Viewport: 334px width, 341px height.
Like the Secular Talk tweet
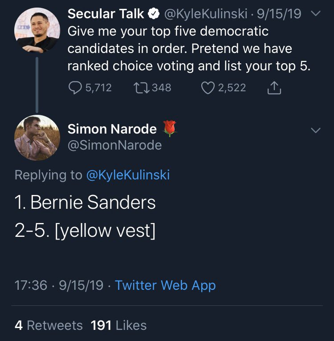tap(208, 88)
